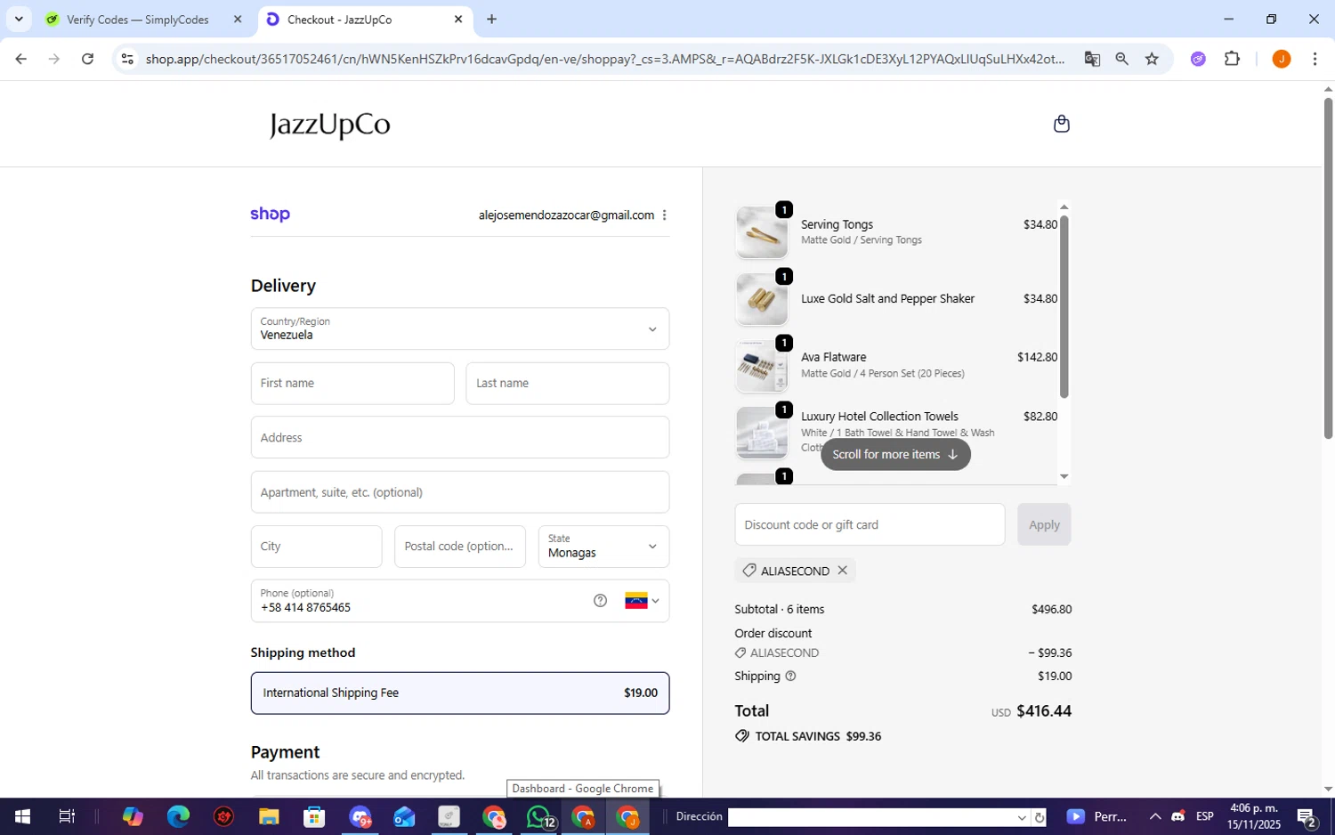This screenshot has height=835, width=1335.
Task: Click the First name field
Action: click(352, 384)
